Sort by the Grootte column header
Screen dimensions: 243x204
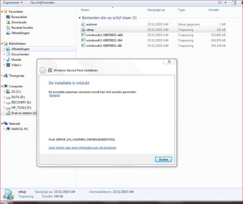click(214, 10)
